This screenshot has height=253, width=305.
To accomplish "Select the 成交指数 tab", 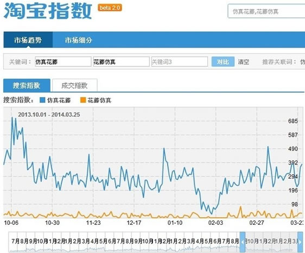I will pyautogui.click(x=75, y=85).
